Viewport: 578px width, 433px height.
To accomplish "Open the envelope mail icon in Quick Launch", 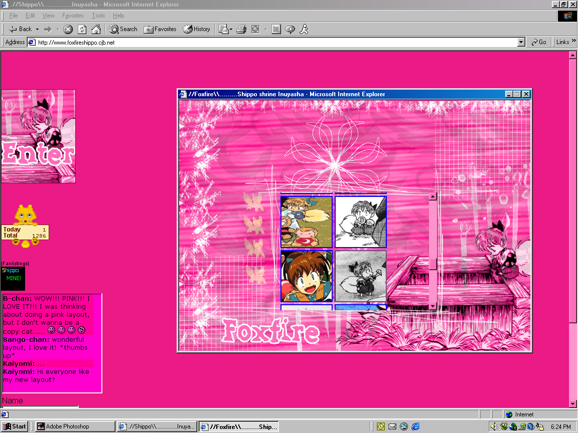I will 392,426.
